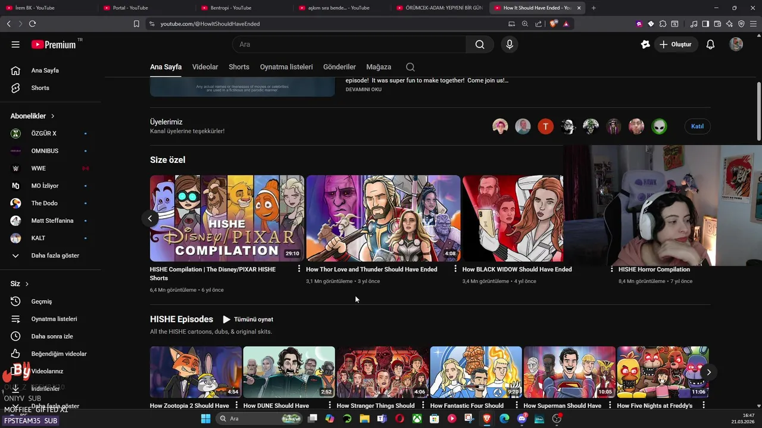Expand the Siz section arrow

click(27, 284)
